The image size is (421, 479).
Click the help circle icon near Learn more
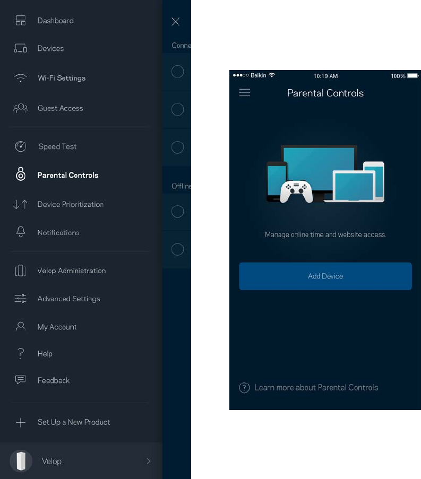click(244, 388)
